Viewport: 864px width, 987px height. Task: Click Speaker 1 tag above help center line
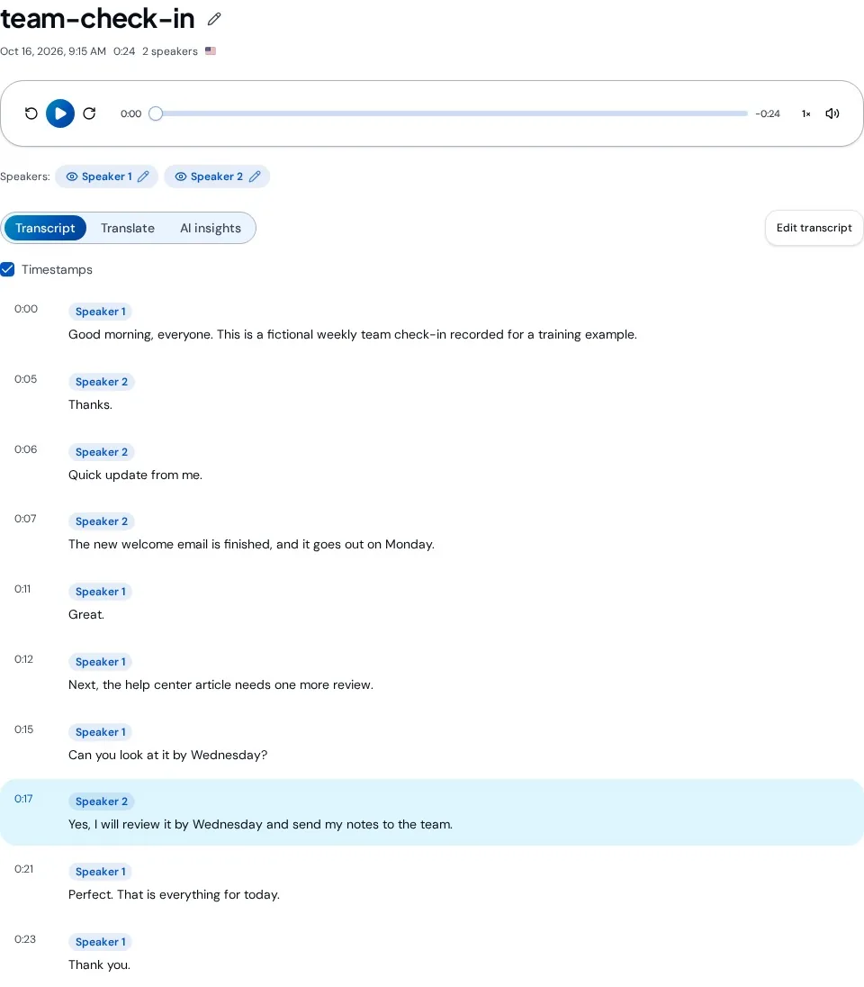pyautogui.click(x=101, y=662)
